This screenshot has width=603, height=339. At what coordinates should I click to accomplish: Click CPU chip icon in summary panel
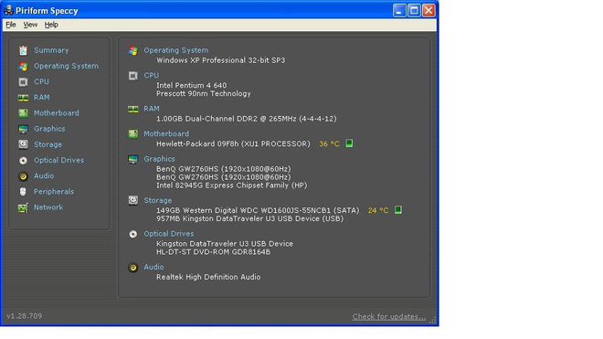[133, 76]
